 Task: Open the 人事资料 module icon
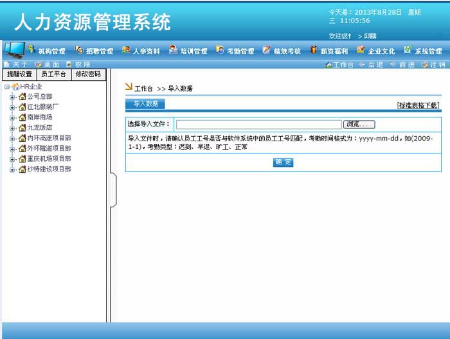(126, 50)
